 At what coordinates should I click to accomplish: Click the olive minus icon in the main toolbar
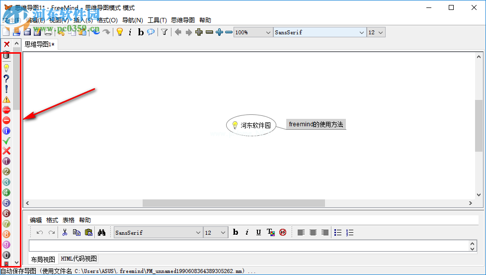tap(210, 32)
